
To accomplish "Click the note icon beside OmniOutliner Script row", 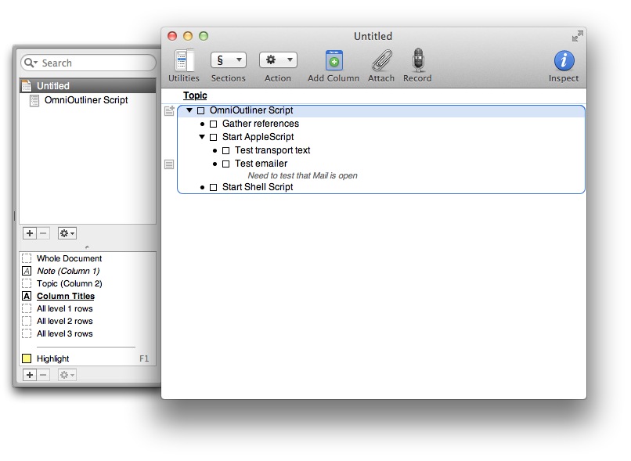I will [169, 110].
